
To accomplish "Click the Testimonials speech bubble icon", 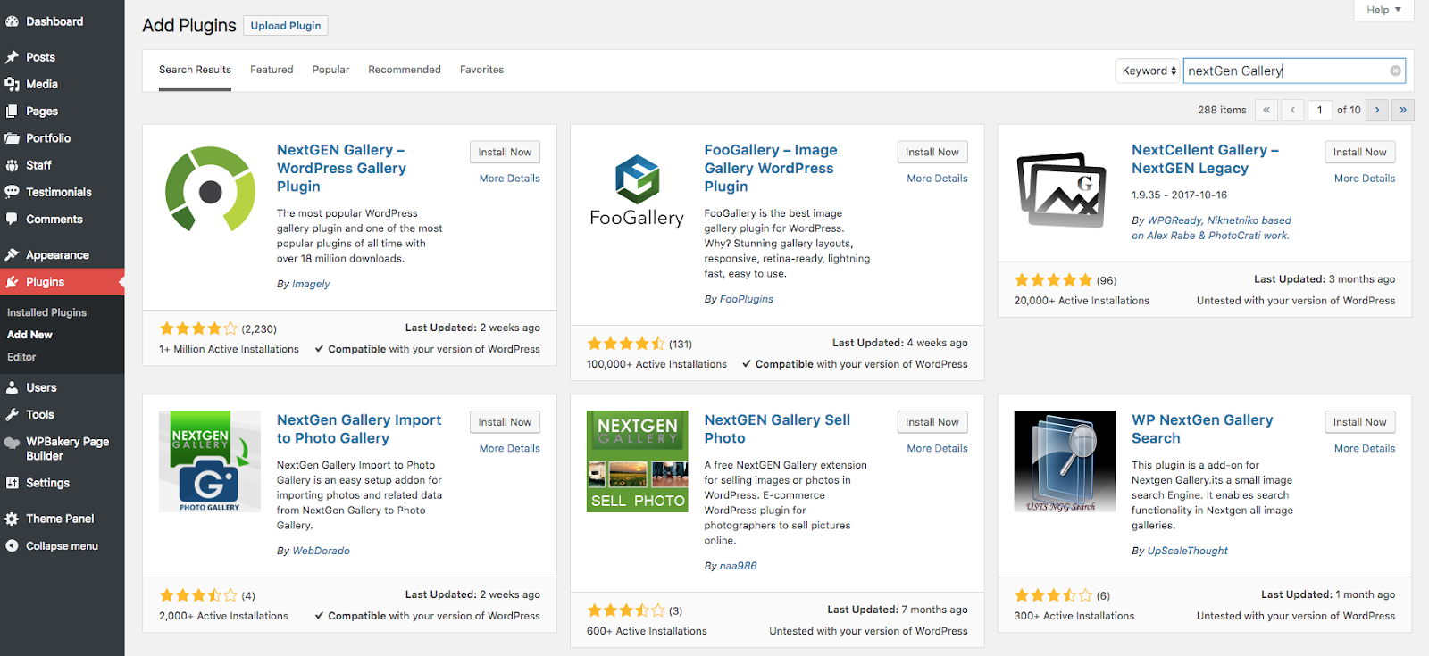I will (12, 192).
